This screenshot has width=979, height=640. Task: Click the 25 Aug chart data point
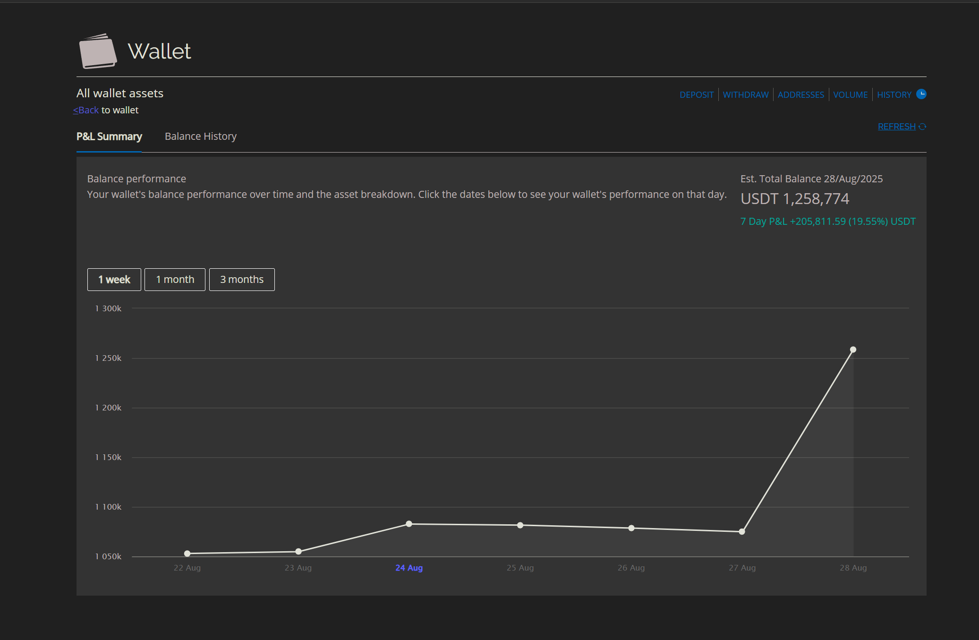[520, 525]
